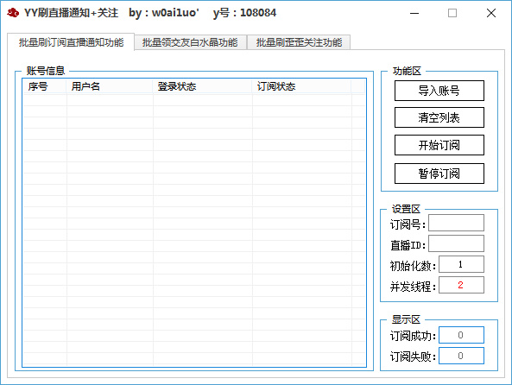
Task: Click the 初始化数: label text
Action: (x=413, y=266)
